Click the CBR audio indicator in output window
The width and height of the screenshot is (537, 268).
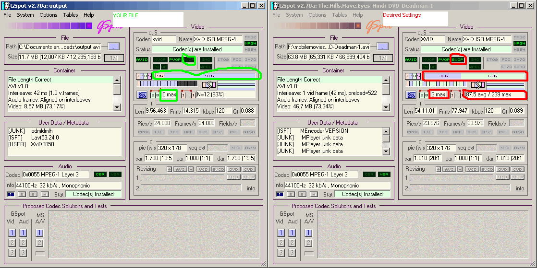point(100,175)
